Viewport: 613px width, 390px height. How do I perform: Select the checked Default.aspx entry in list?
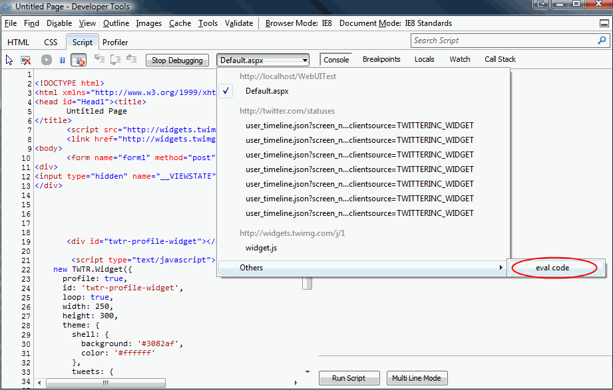point(267,91)
